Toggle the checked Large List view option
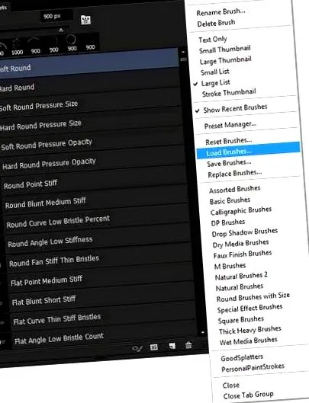 (x=215, y=83)
